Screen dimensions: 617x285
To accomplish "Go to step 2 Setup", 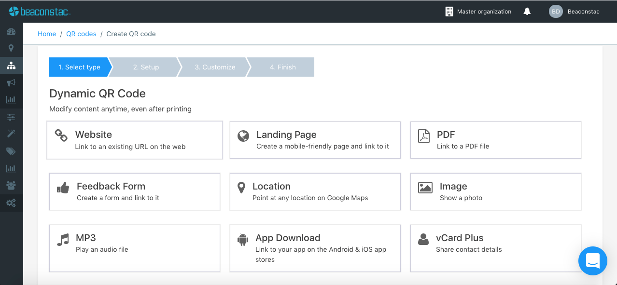I will (146, 67).
